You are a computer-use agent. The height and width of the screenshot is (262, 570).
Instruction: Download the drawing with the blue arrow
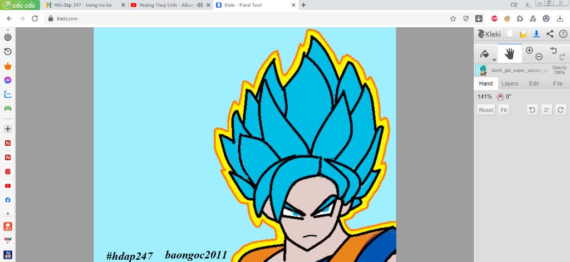536,34
